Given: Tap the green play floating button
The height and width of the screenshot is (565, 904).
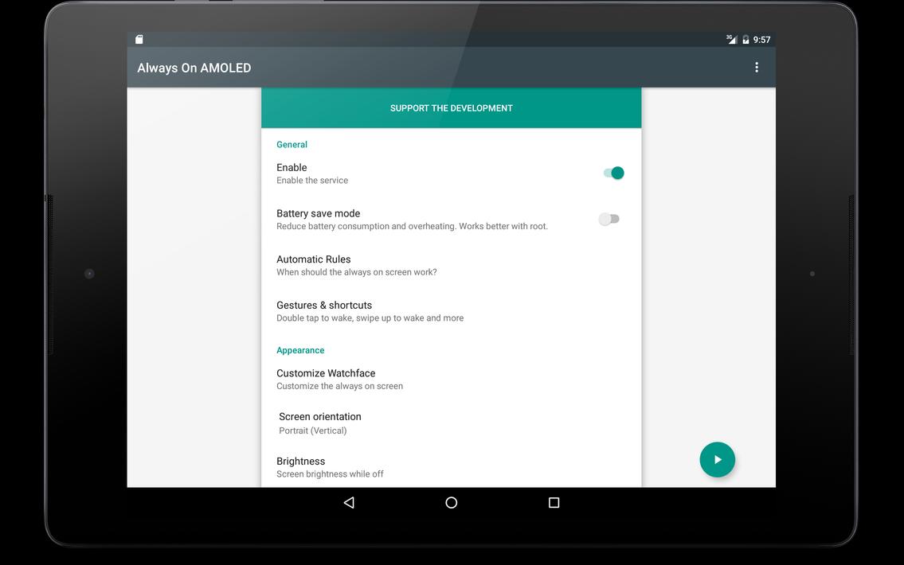Looking at the screenshot, I should [x=717, y=459].
